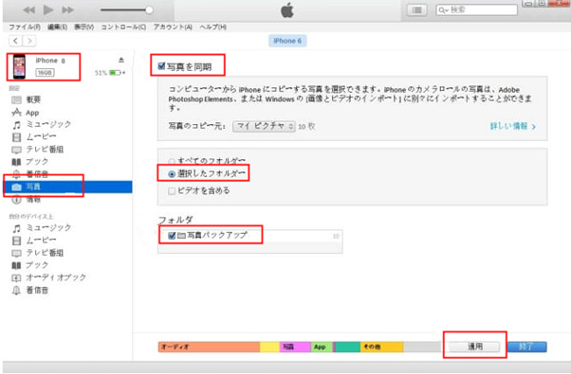Go back with the left arrow
Viewport: 571px width, 374px height.
pyautogui.click(x=15, y=41)
